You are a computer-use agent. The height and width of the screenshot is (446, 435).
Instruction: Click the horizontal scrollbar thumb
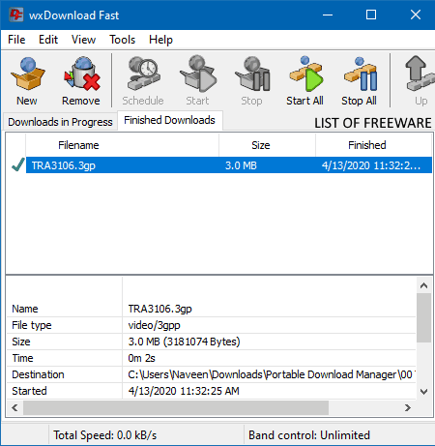[x=176, y=408]
